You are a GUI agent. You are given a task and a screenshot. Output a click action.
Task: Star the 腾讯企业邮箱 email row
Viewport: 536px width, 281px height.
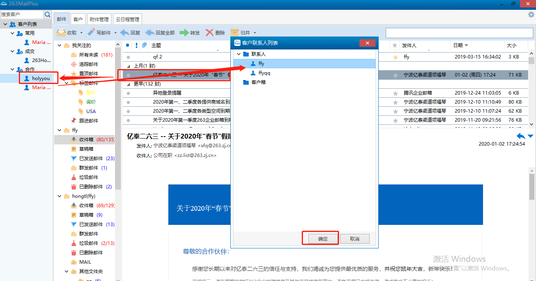pos(396,93)
